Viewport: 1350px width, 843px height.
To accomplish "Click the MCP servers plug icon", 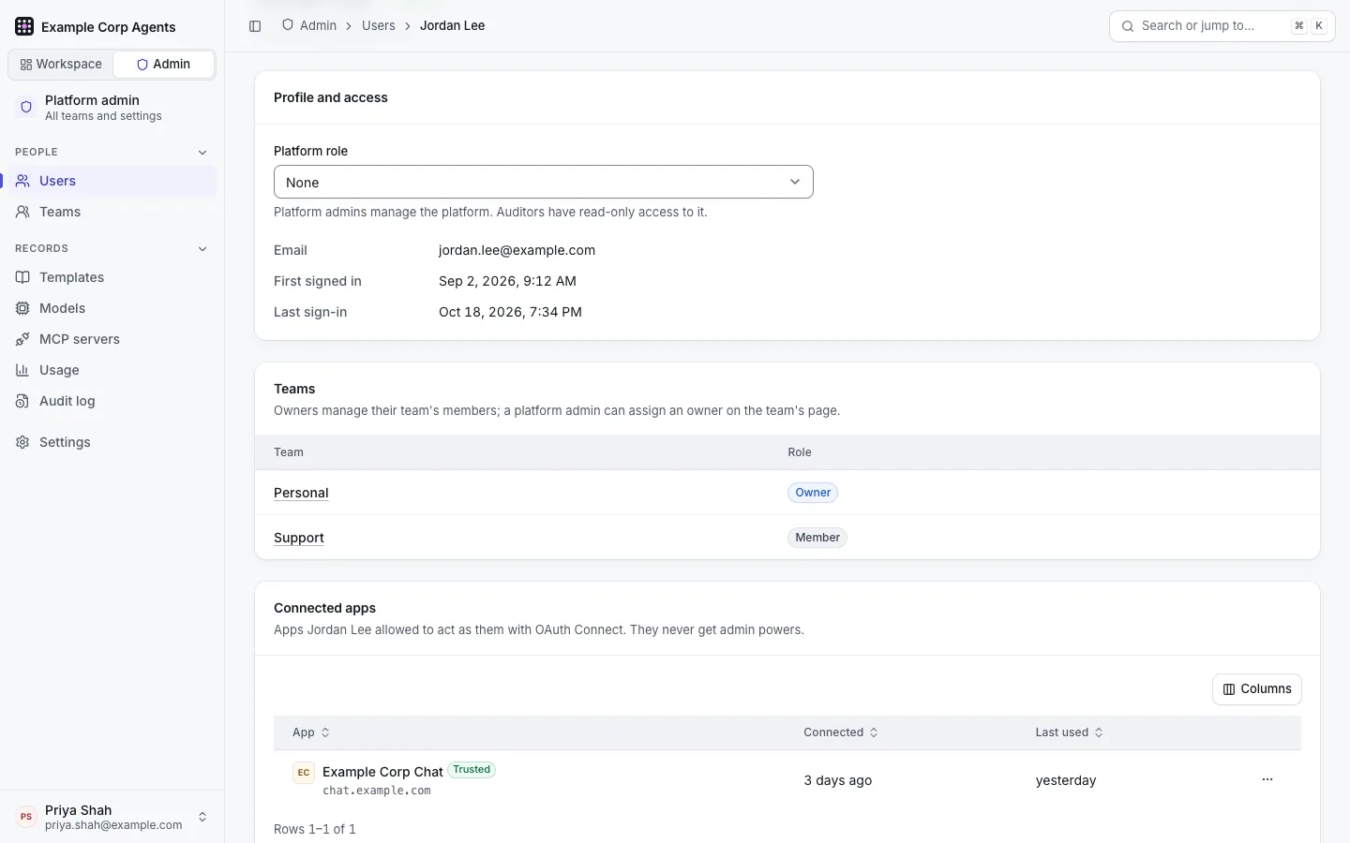I will click(22, 339).
